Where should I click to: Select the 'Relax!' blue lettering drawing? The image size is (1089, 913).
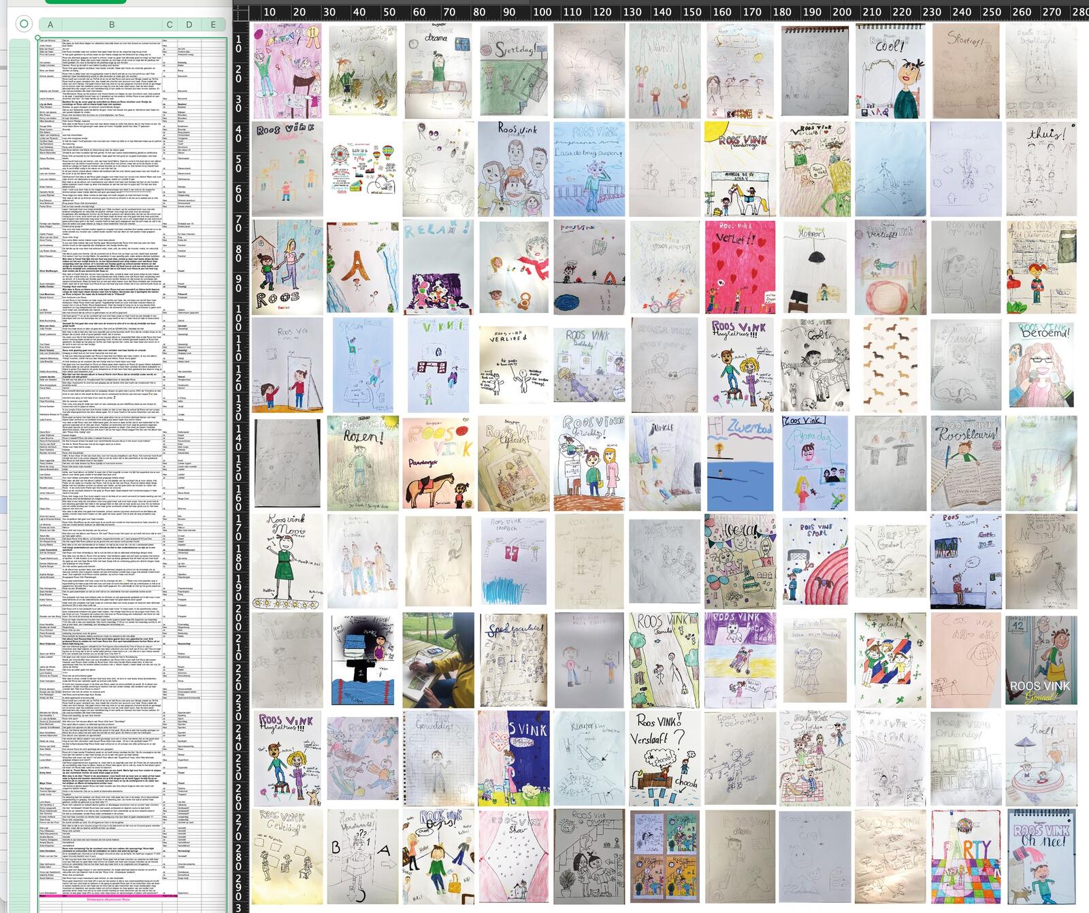[x=438, y=267]
